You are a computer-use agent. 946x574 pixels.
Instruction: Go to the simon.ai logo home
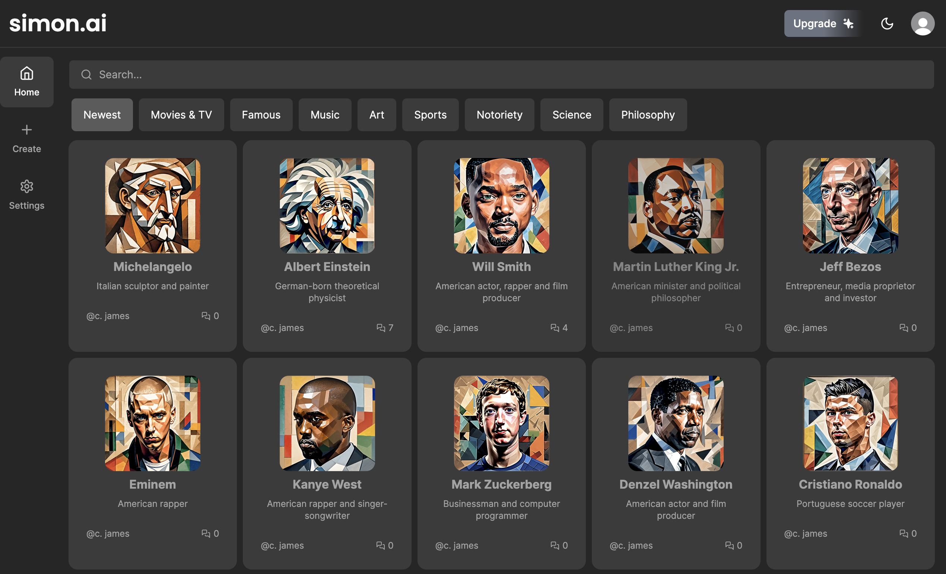[x=58, y=23]
